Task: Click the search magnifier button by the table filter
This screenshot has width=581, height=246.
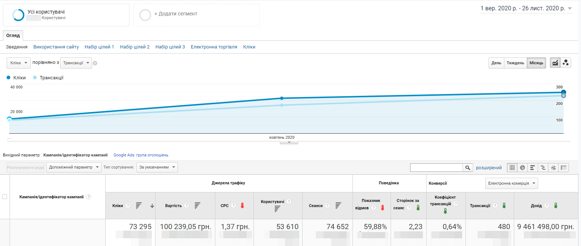Action: [x=468, y=168]
